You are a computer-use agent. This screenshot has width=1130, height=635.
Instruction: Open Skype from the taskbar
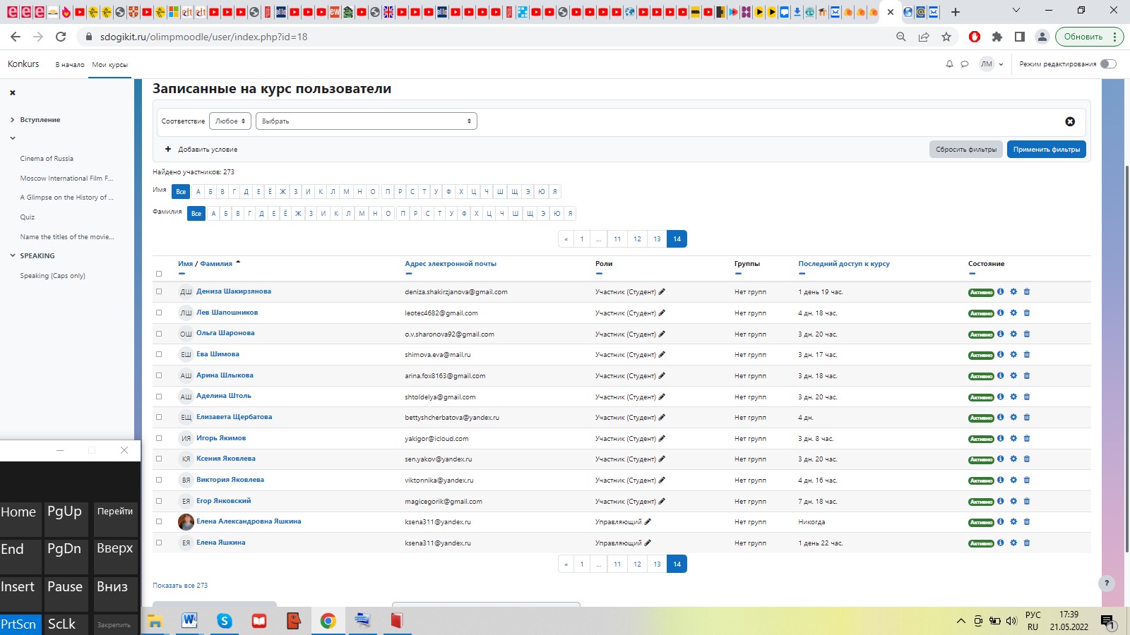pos(225,621)
